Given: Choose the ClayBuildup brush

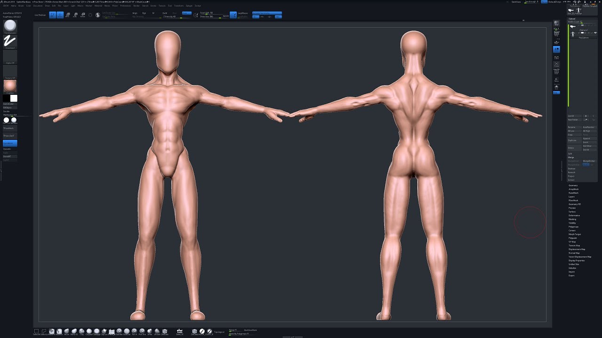Looking at the screenshot, I should tap(89, 331).
